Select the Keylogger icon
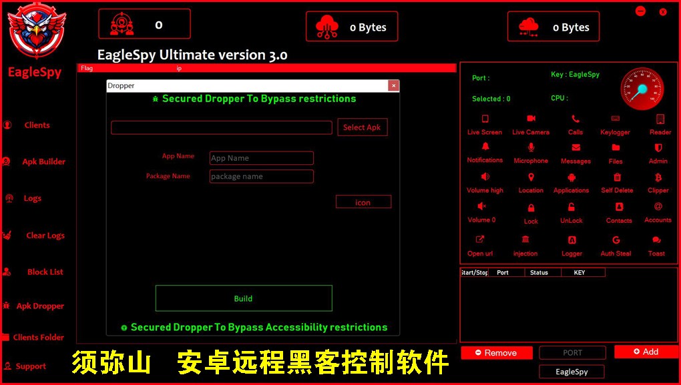 616,119
